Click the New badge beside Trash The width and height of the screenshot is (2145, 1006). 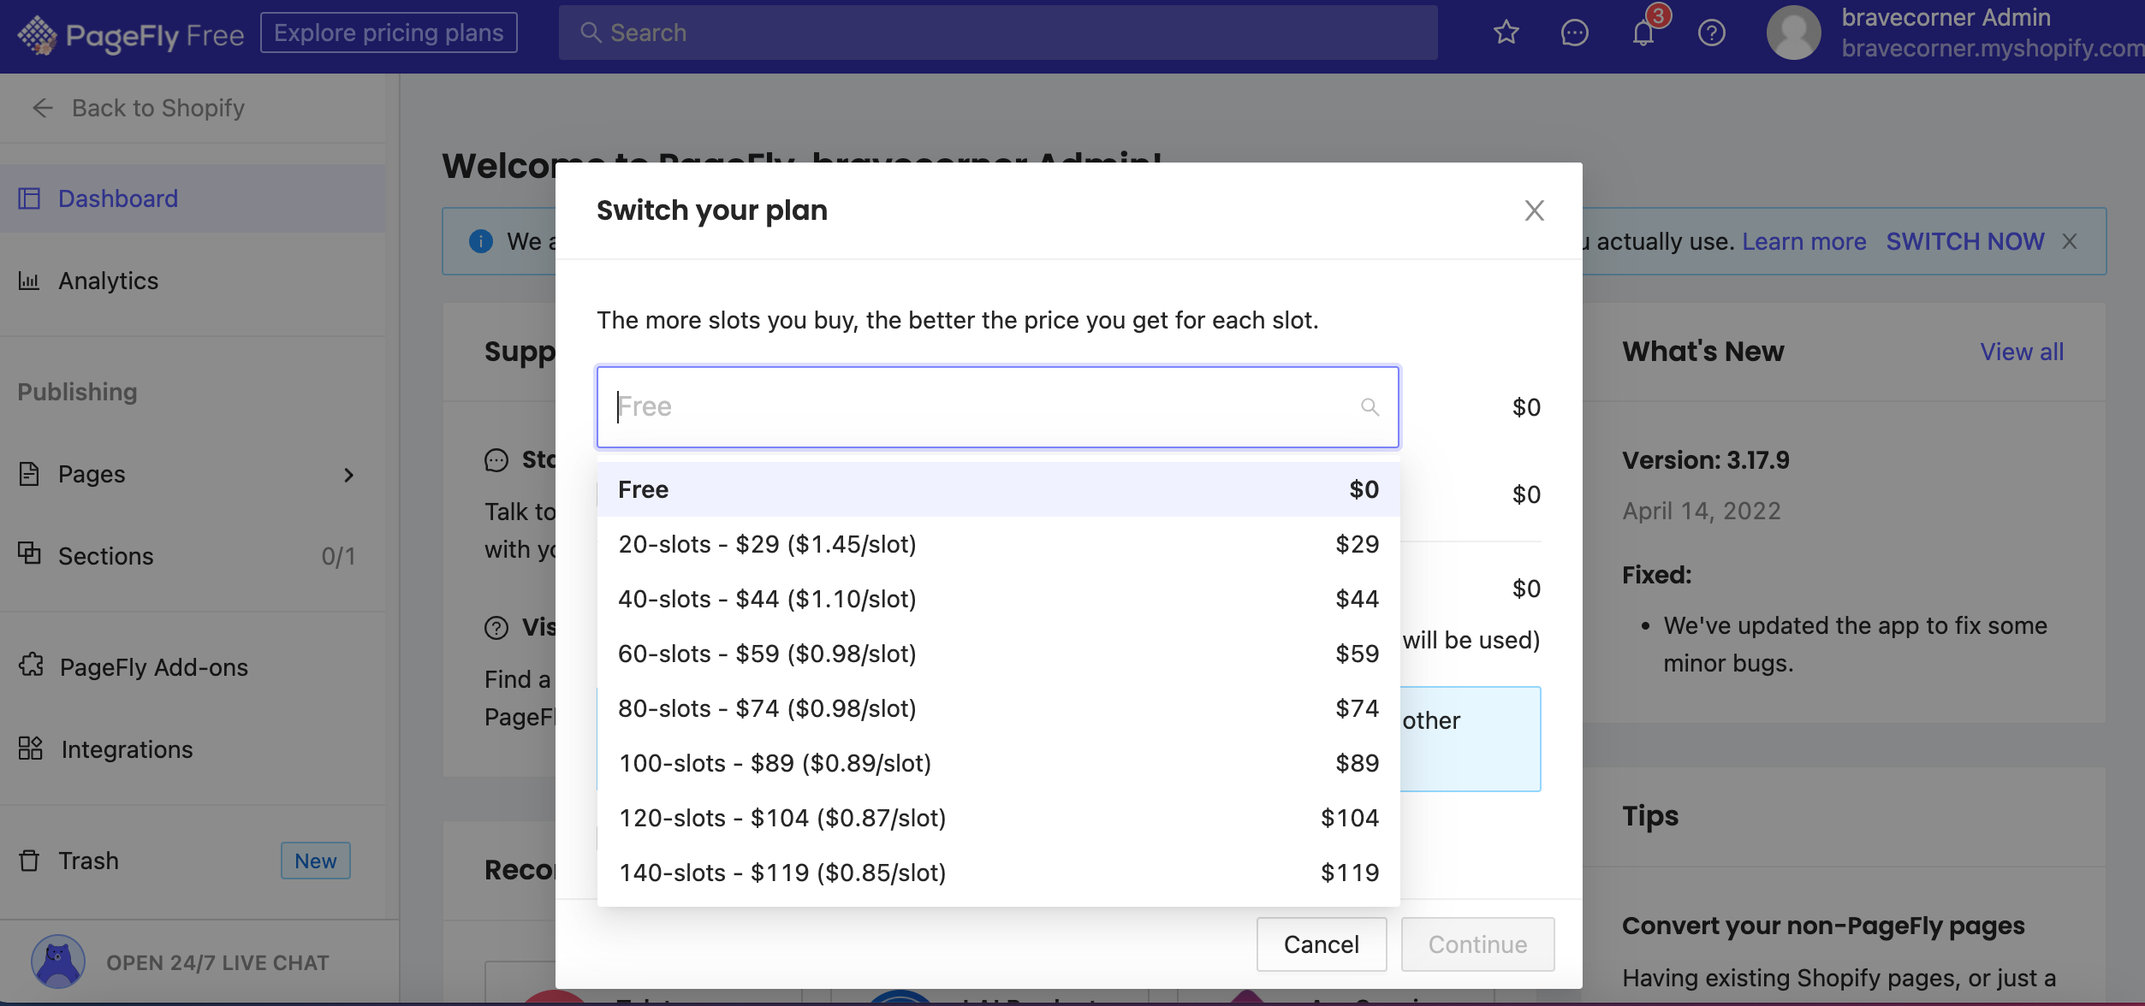click(x=316, y=861)
